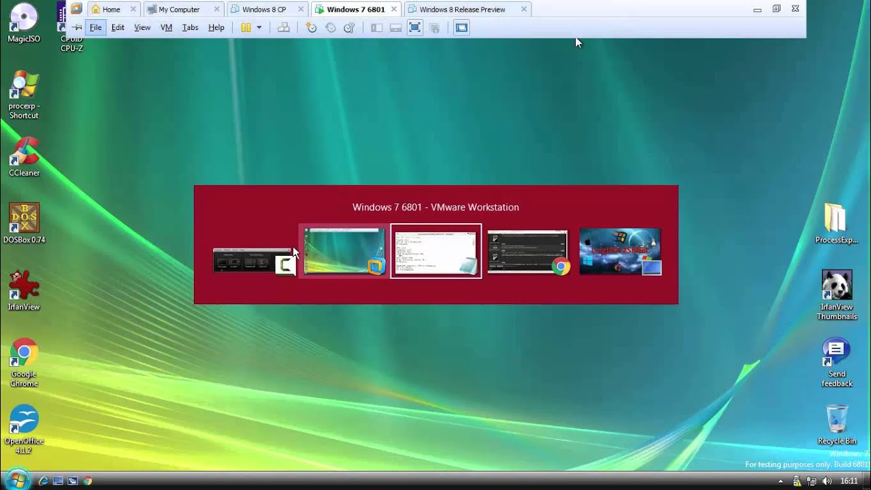Switch to the Windows 8 Release Preview tab
Image resolution: width=871 pixels, height=490 pixels.
(462, 10)
